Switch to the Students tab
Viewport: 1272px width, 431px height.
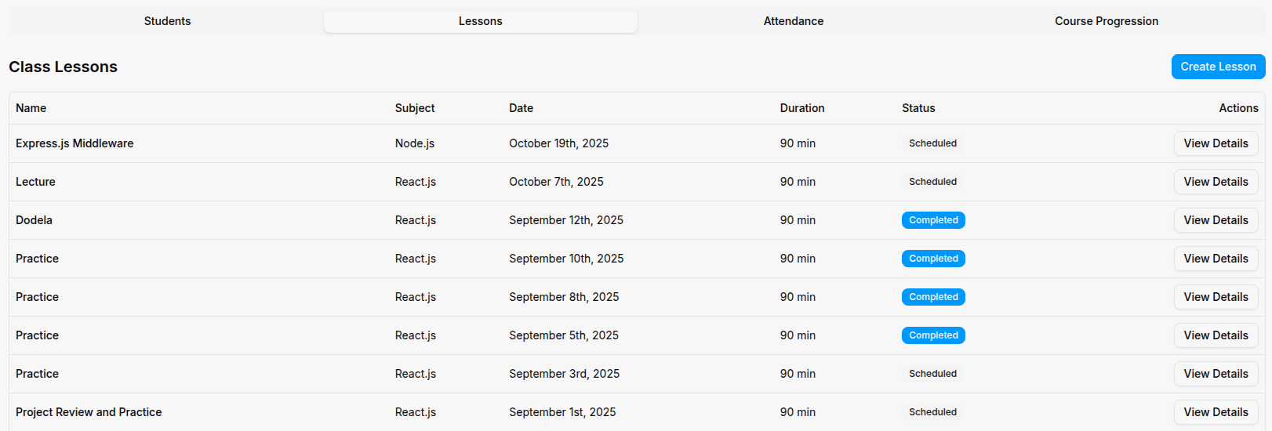[167, 21]
